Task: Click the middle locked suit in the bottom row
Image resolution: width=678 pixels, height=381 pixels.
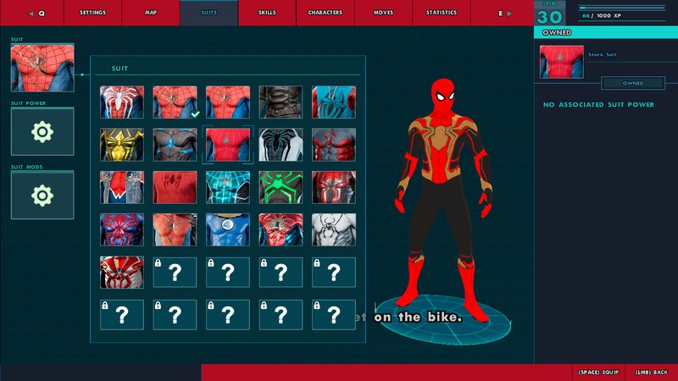Action: click(228, 315)
